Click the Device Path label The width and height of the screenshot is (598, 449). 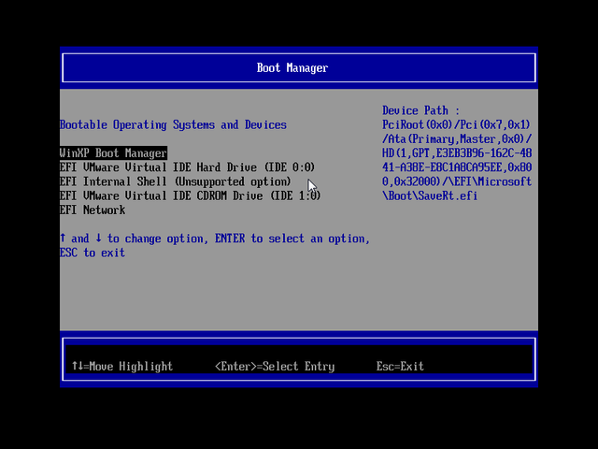421,110
